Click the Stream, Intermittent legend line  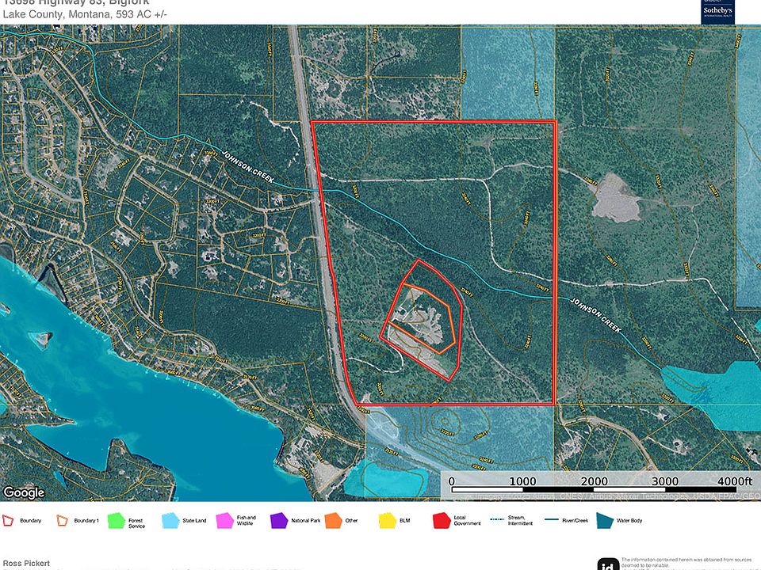(x=497, y=520)
